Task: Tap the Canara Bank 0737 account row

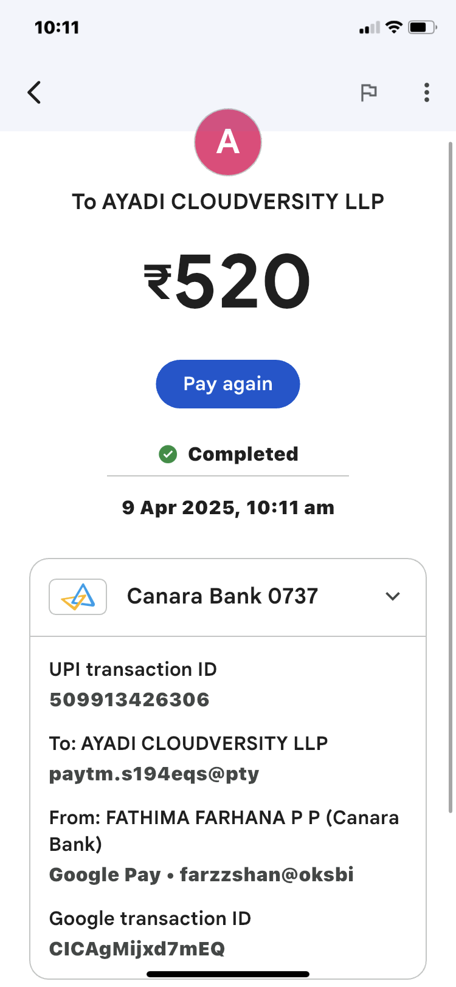Action: 223,597
